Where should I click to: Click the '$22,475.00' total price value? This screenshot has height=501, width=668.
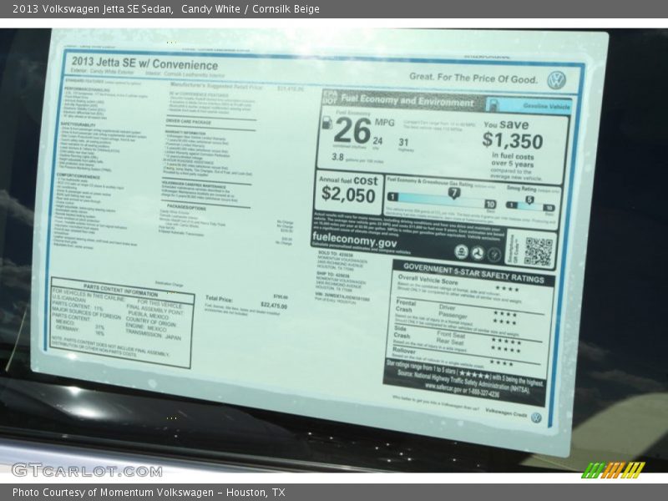point(274,306)
